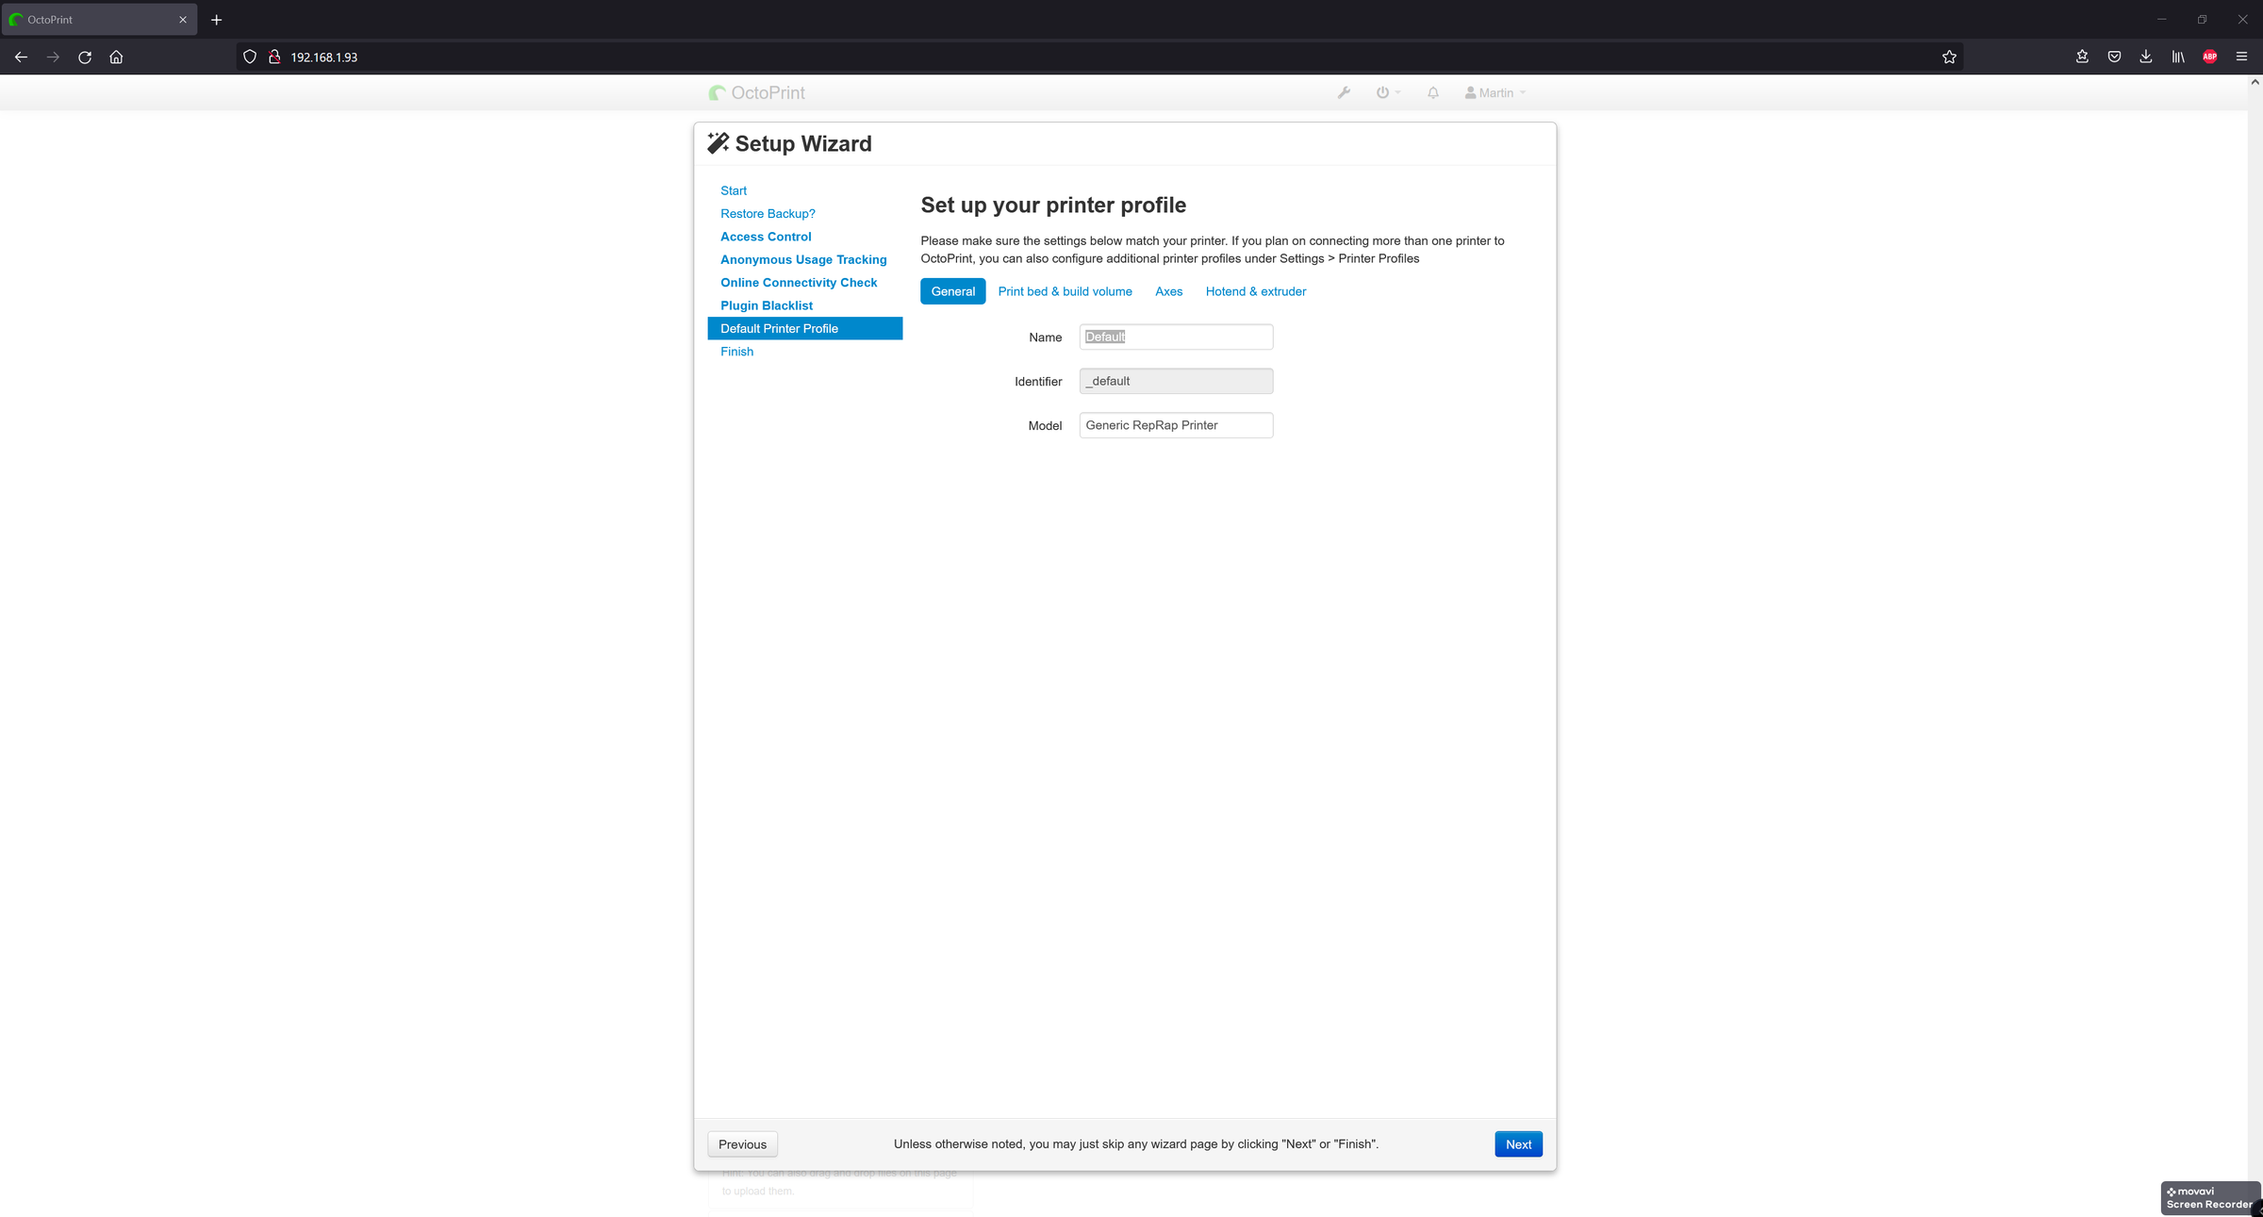
Task: Click the Previous button
Action: coord(742,1143)
